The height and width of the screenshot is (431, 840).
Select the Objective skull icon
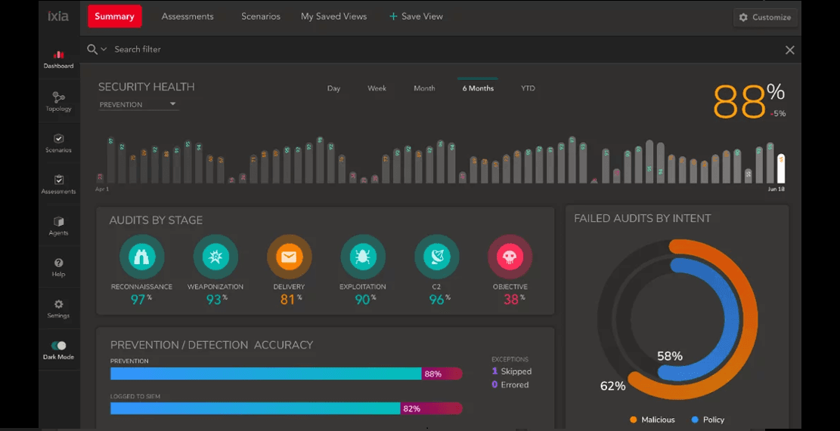(x=510, y=257)
